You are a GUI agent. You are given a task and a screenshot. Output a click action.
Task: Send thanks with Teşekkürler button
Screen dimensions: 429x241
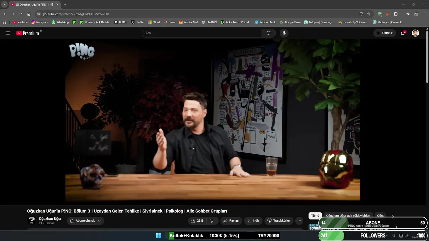click(279, 221)
